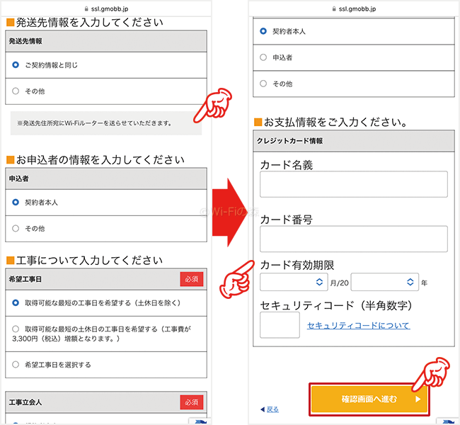Open card expiry month dropdown
Image resolution: width=460 pixels, height=425 pixels.
(294, 282)
